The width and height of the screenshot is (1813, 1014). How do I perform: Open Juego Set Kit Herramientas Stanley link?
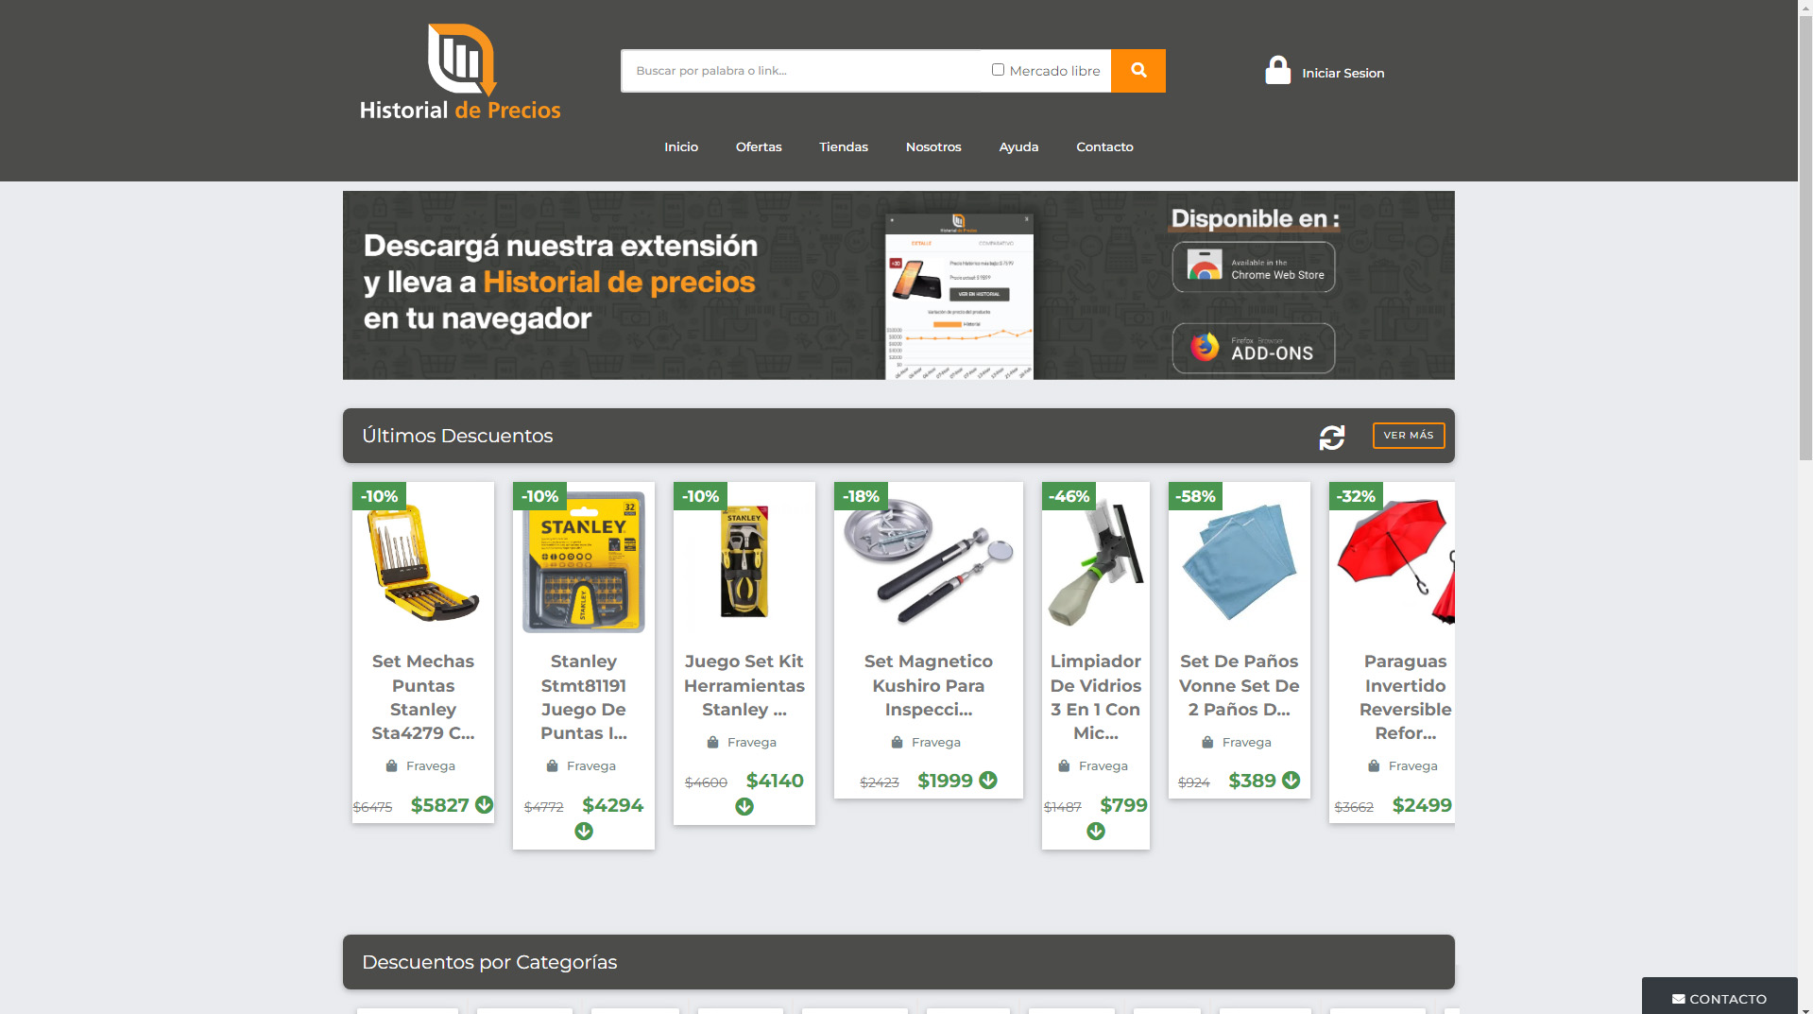[744, 685]
